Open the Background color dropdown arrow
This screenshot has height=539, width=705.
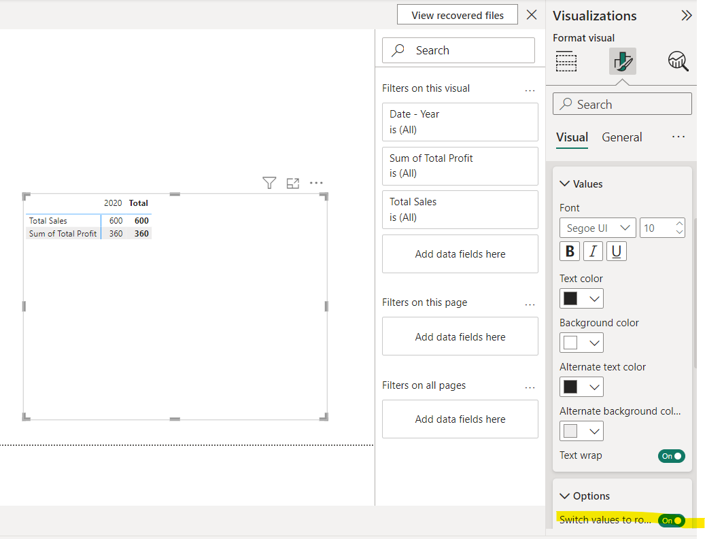pyautogui.click(x=594, y=343)
